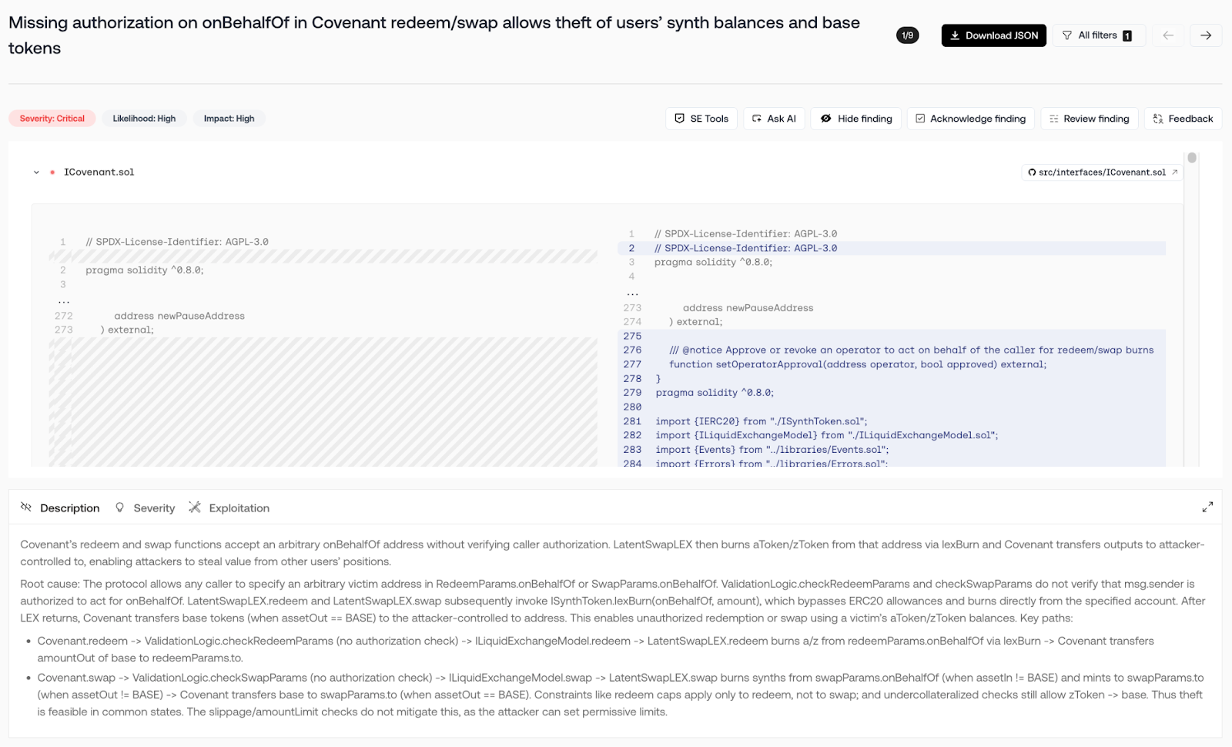This screenshot has height=747, width=1232.
Task: Click the Impact: High tag
Action: coord(229,119)
